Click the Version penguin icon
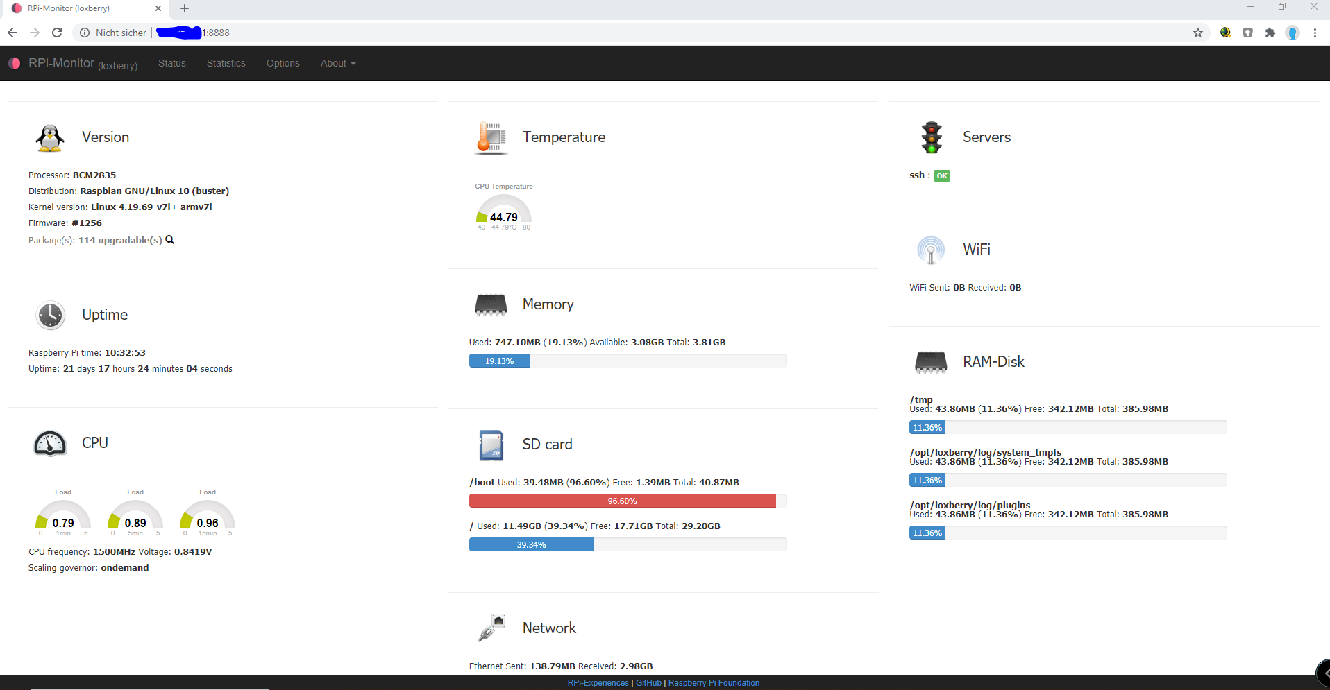 click(x=50, y=138)
